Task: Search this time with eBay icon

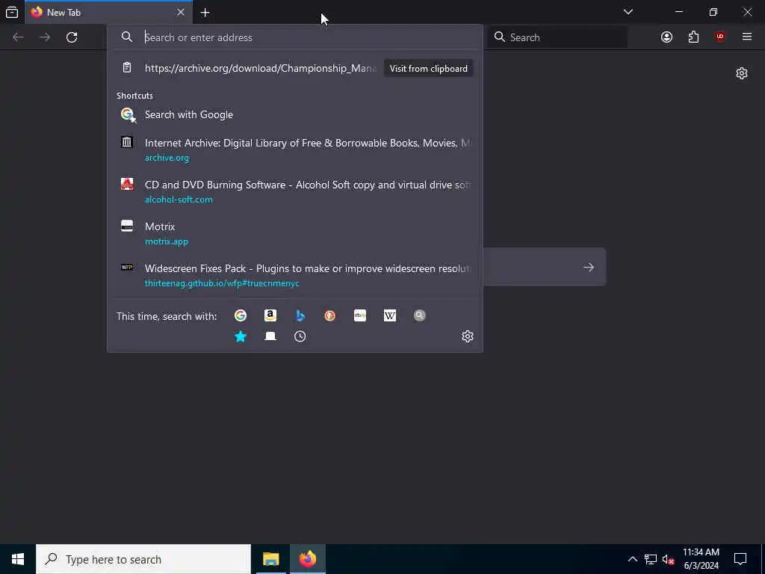Action: coord(360,316)
